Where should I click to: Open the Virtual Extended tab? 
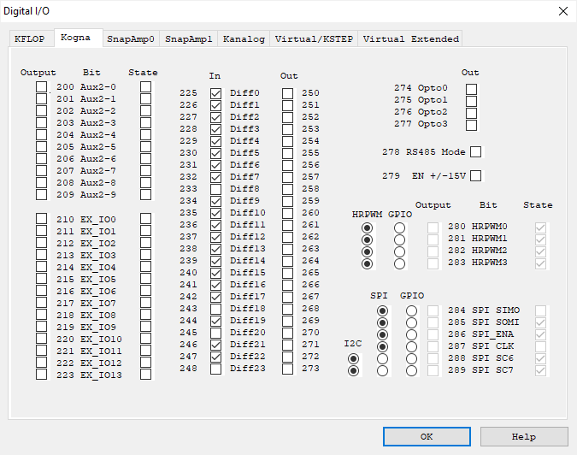(x=410, y=38)
